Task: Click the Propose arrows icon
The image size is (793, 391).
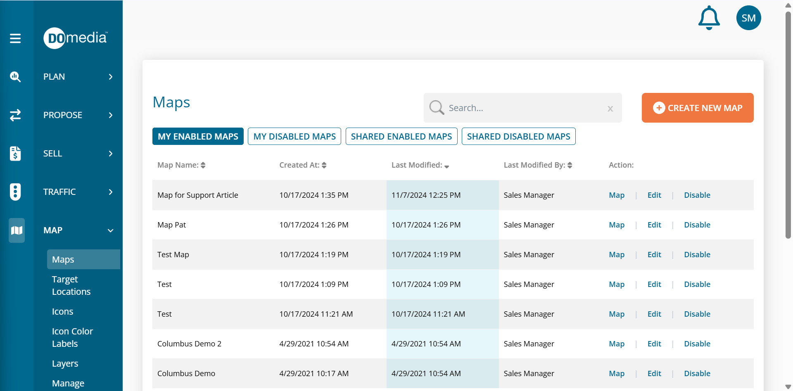Action: tap(15, 115)
